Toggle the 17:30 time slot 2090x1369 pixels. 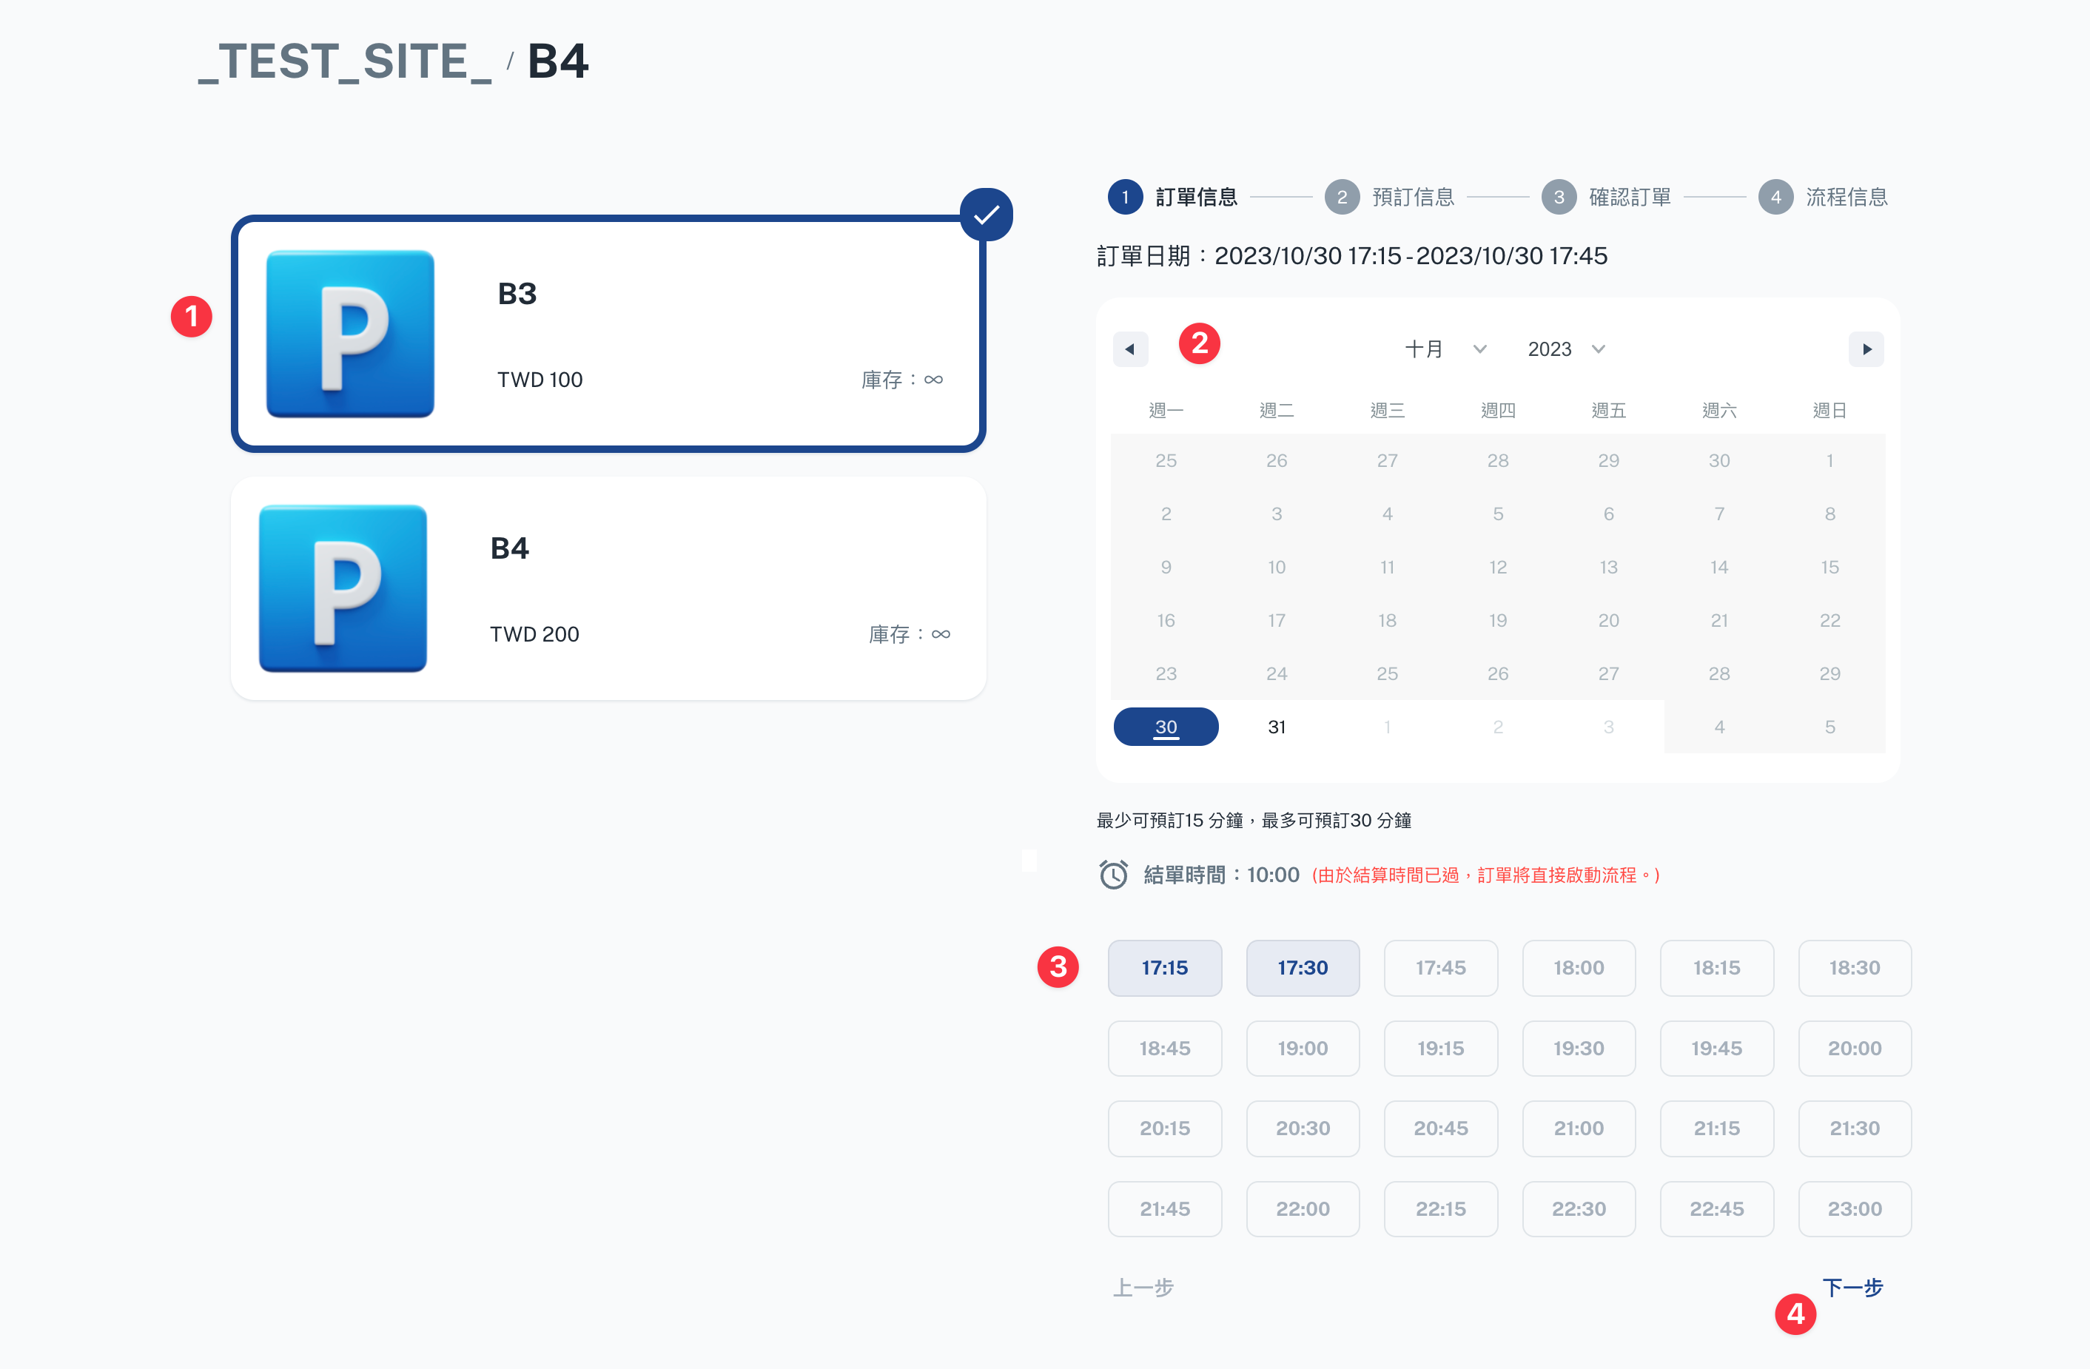tap(1303, 968)
